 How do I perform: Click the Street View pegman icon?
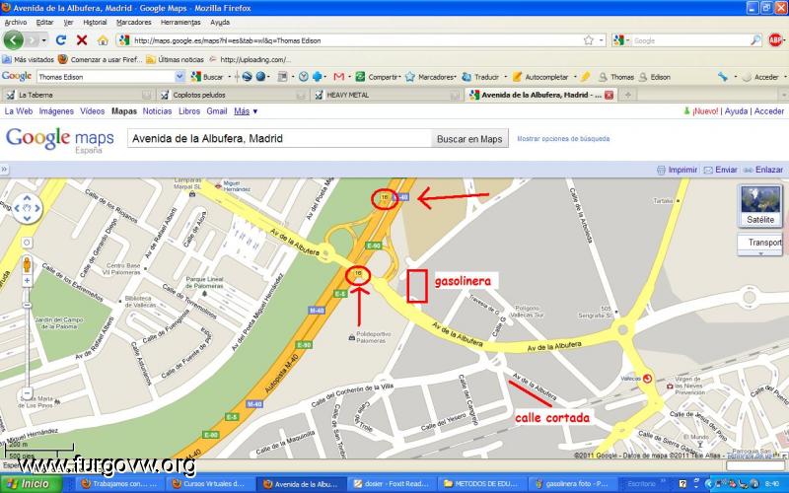click(x=27, y=264)
